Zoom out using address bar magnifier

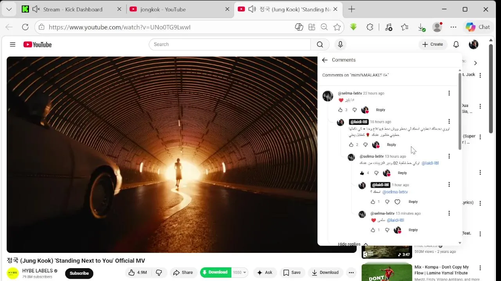click(x=324, y=27)
